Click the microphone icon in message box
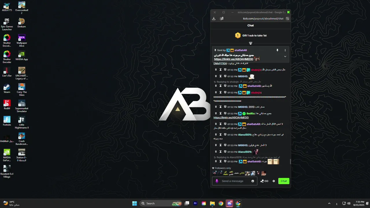This screenshot has height=208, width=370. [217, 181]
